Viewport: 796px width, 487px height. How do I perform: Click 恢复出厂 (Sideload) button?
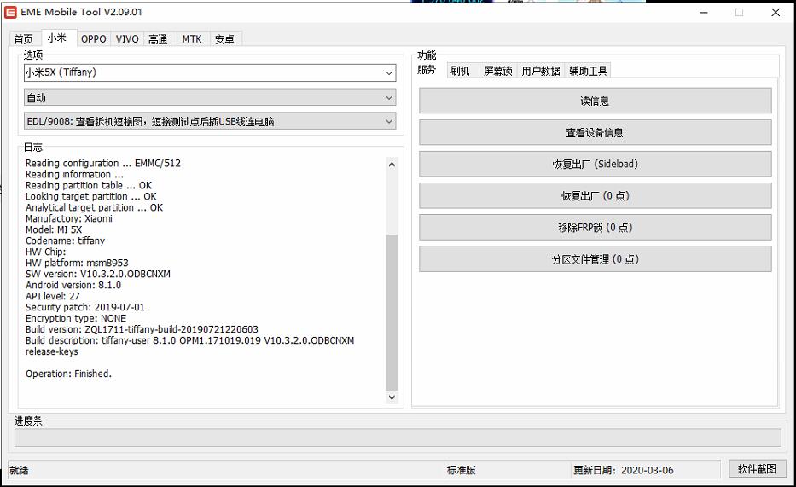tap(595, 164)
